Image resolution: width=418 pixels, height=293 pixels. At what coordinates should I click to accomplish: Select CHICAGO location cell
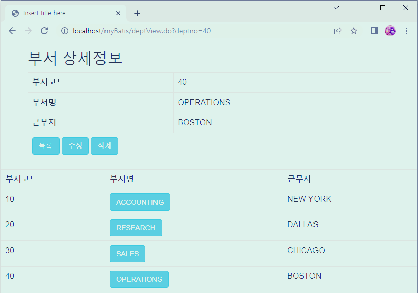[x=306, y=250]
